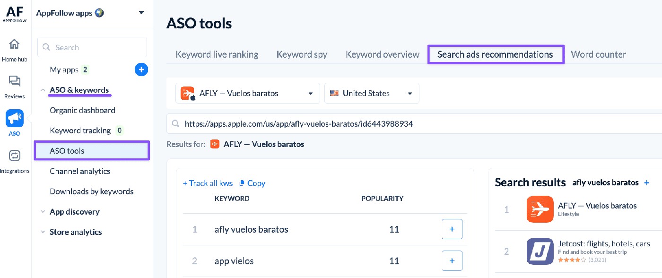The width and height of the screenshot is (662, 278).
Task: Click Track all kws link
Action: coord(208,183)
